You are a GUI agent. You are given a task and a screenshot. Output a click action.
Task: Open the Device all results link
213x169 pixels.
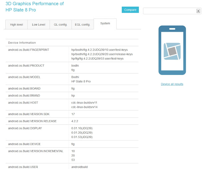[172, 84]
